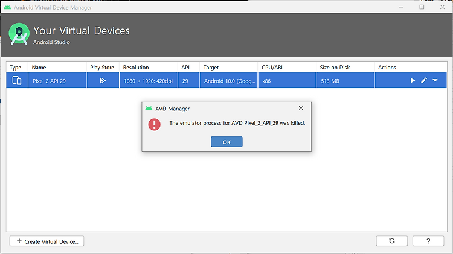
Task: Maximize the Android Virtual Device Manager window
Action: (x=422, y=7)
